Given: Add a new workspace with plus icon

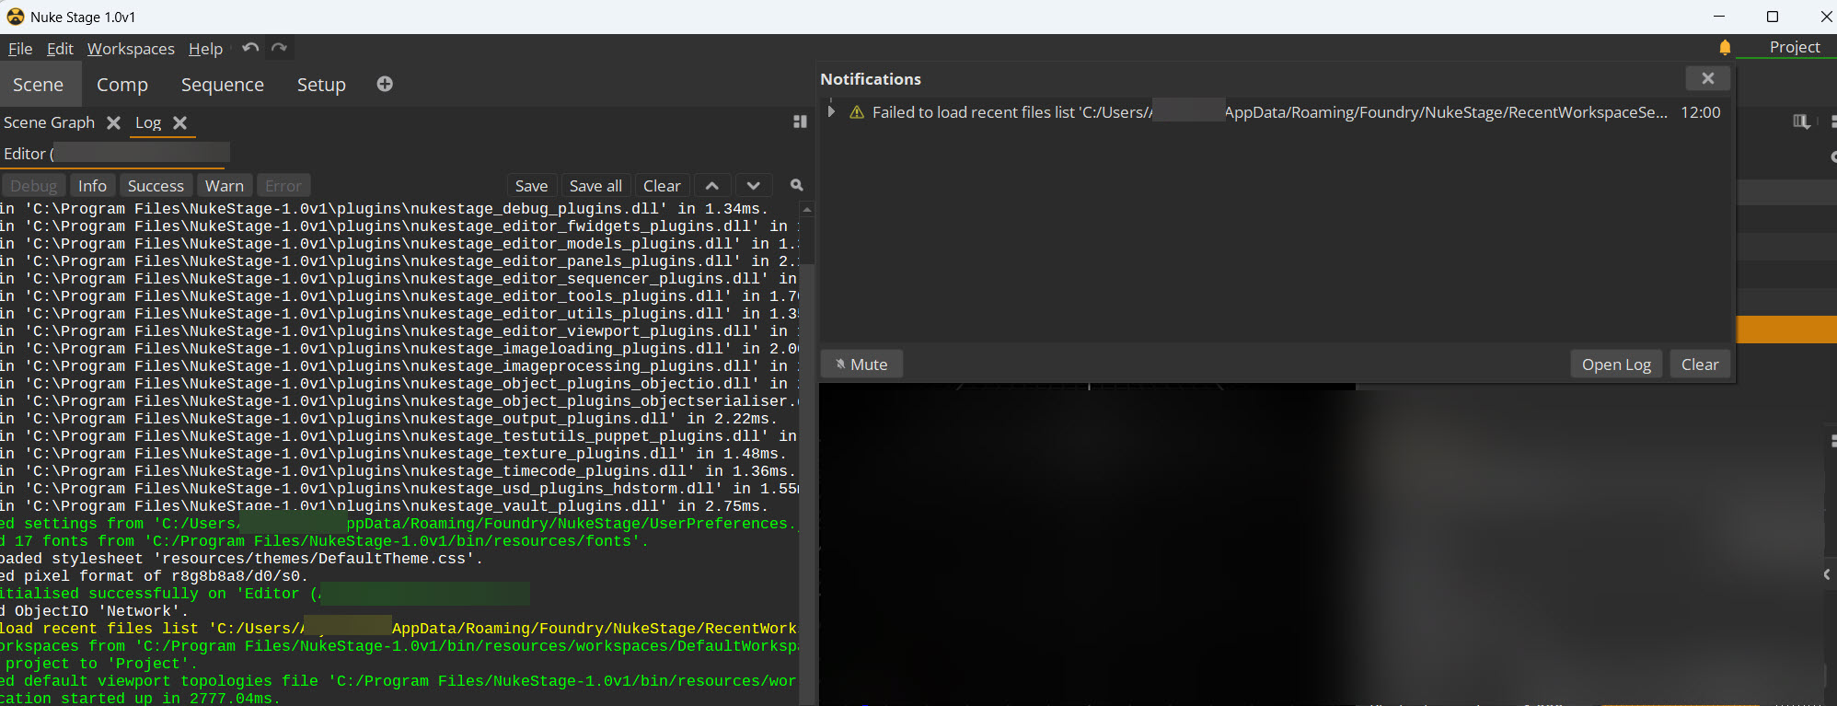Looking at the screenshot, I should [385, 84].
